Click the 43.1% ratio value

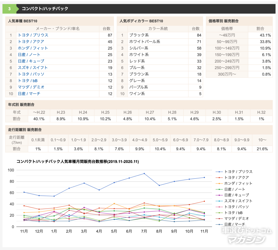tap(265, 35)
